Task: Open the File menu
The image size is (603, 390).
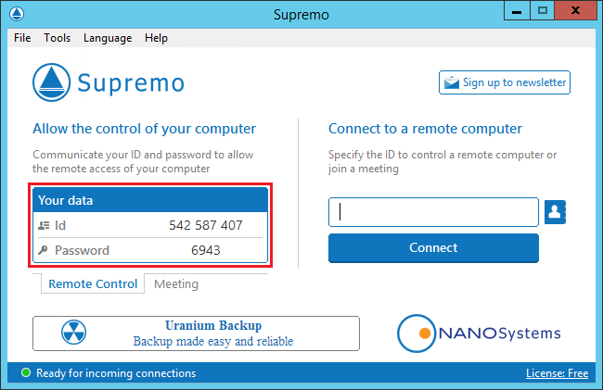Action: [22, 38]
